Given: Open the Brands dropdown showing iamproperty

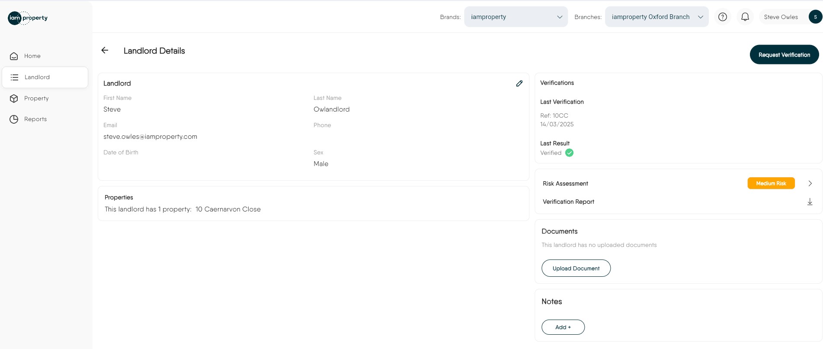Looking at the screenshot, I should click(516, 17).
